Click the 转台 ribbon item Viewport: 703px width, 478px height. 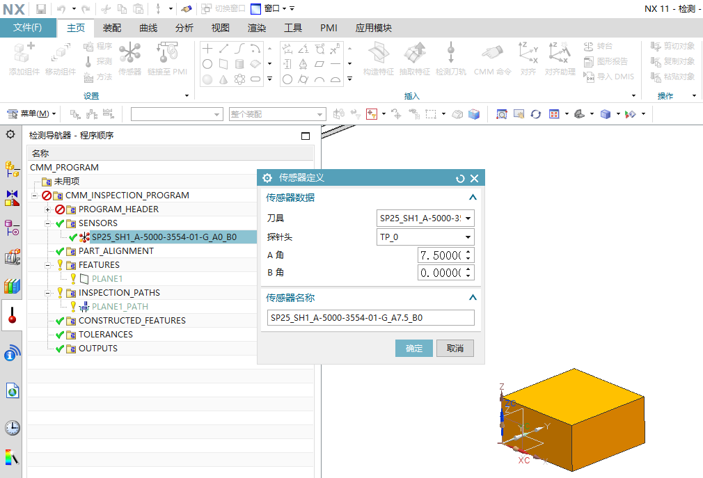pyautogui.click(x=598, y=46)
